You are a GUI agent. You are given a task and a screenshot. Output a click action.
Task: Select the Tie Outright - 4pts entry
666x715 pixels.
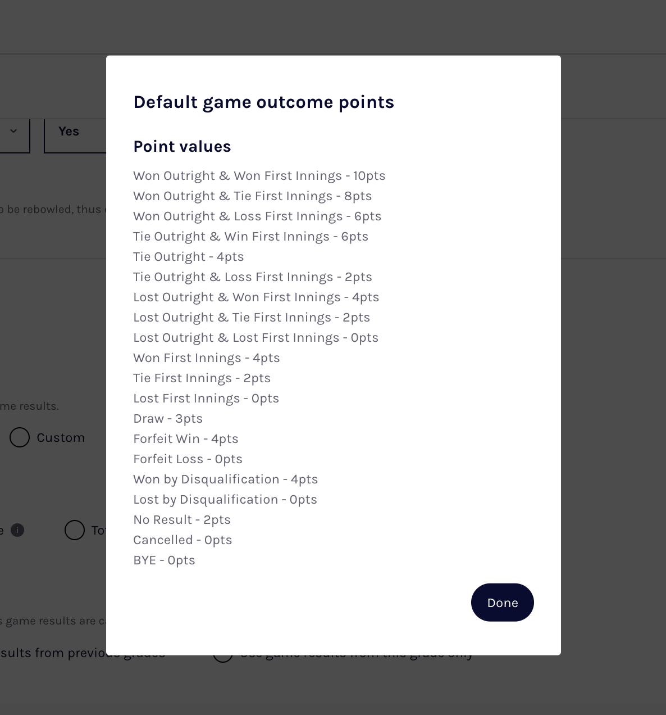tap(188, 256)
